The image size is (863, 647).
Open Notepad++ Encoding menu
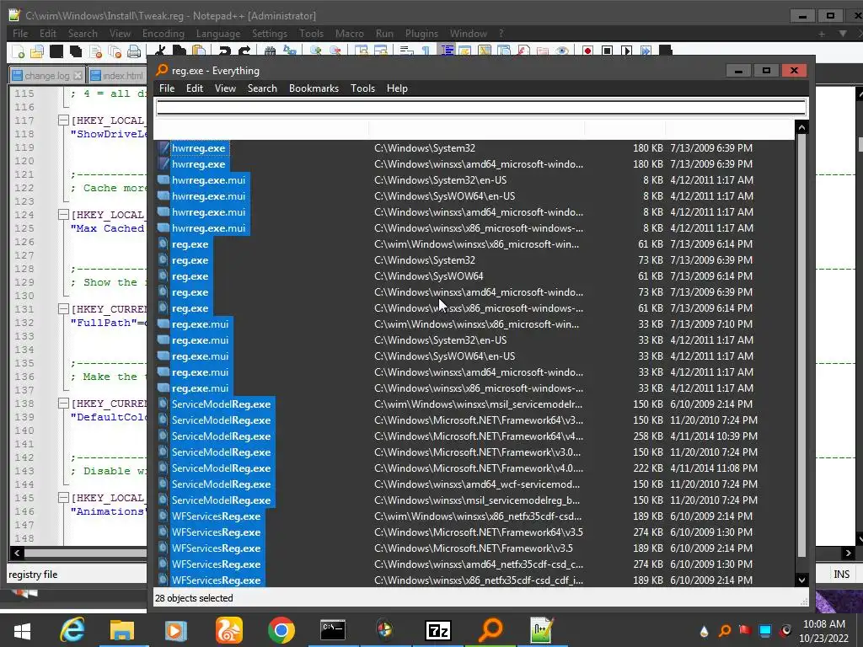coord(163,34)
